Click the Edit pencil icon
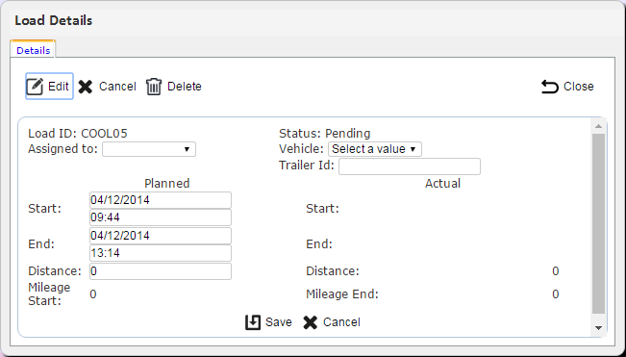 [35, 87]
